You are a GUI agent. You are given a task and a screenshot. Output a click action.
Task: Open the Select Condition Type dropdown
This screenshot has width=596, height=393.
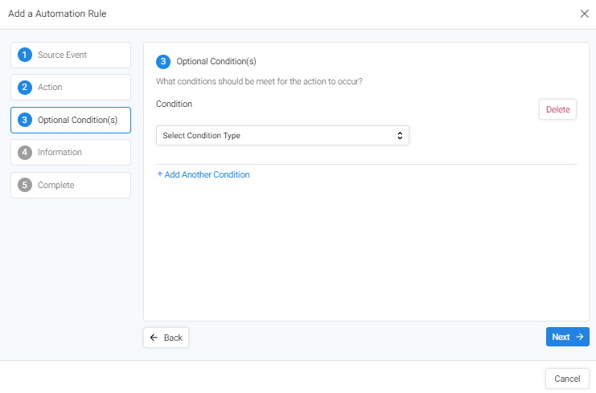pos(282,136)
